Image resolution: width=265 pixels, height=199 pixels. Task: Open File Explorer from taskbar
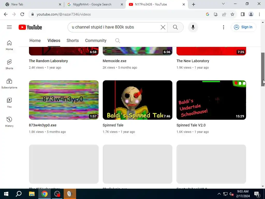pyautogui.click(x=32, y=194)
